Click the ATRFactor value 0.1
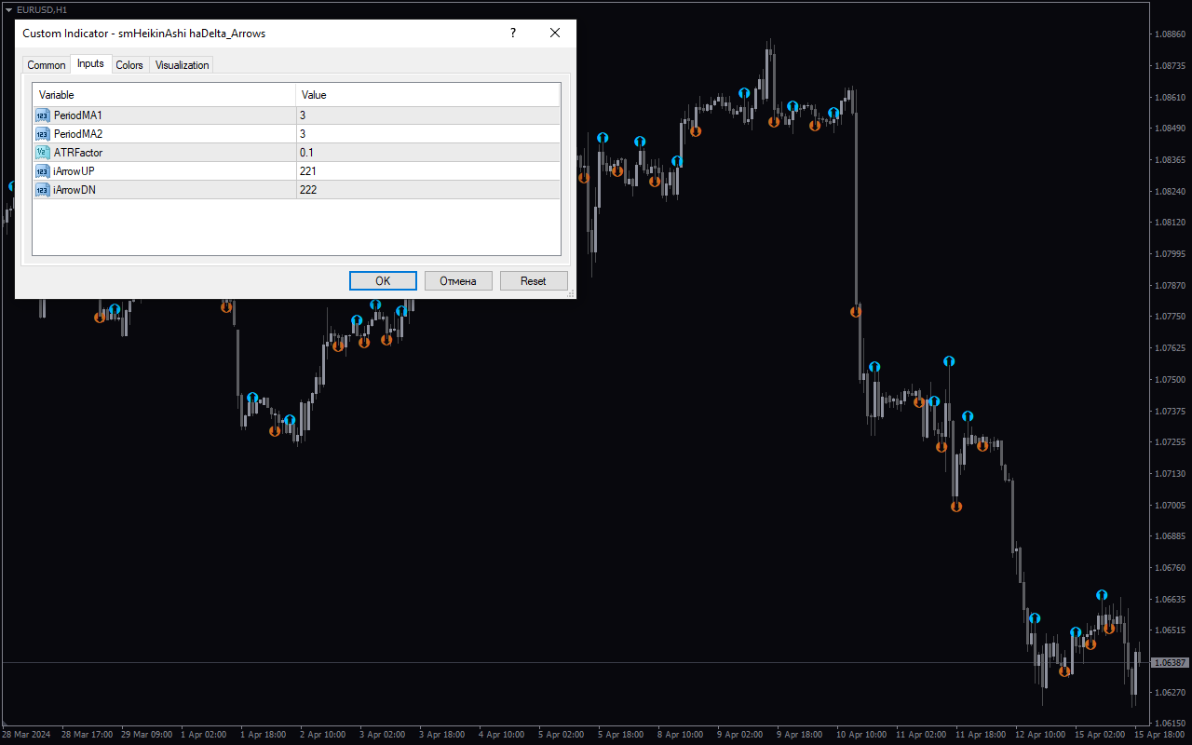1192x745 pixels. (306, 153)
